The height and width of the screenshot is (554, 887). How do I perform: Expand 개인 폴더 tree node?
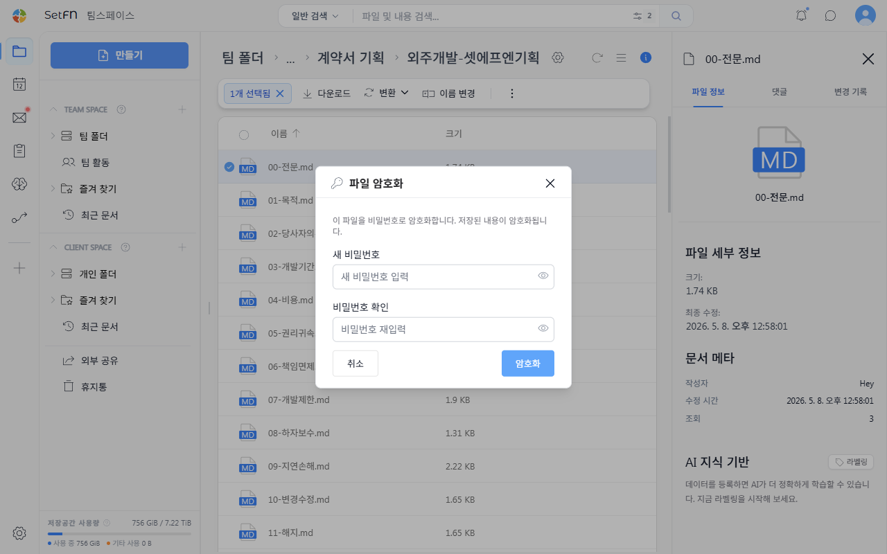click(53, 274)
